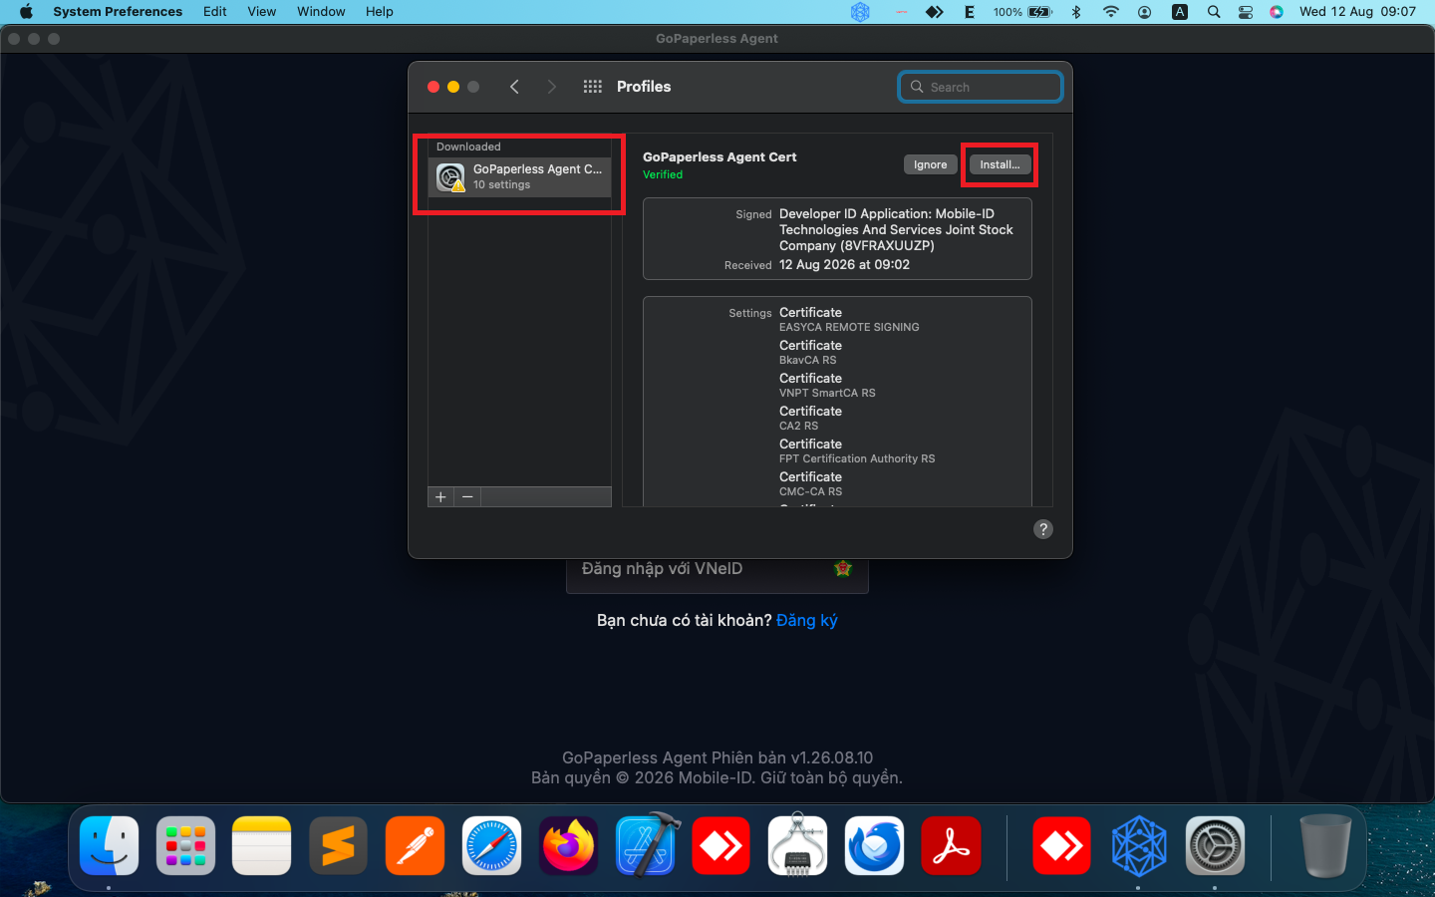Open Bluetooth status menu
Screen dimensions: 1435x897
coord(1076,12)
